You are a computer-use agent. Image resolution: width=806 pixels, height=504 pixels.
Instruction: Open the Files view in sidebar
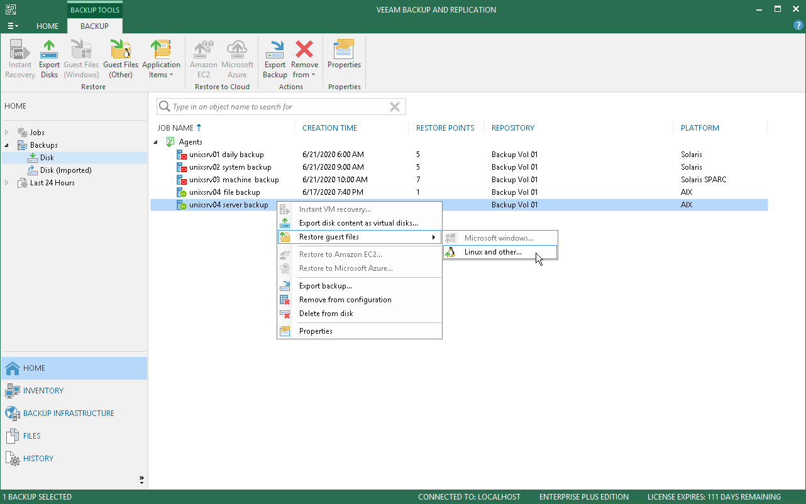tap(31, 436)
